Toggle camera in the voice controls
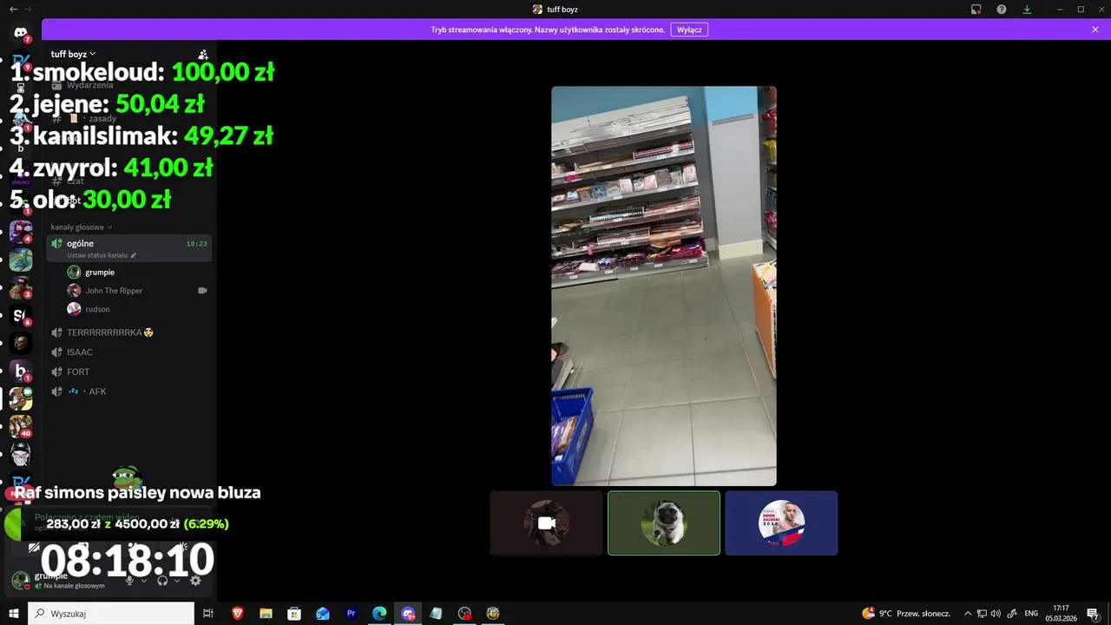Screen dimensions: 1111x625 point(35,548)
